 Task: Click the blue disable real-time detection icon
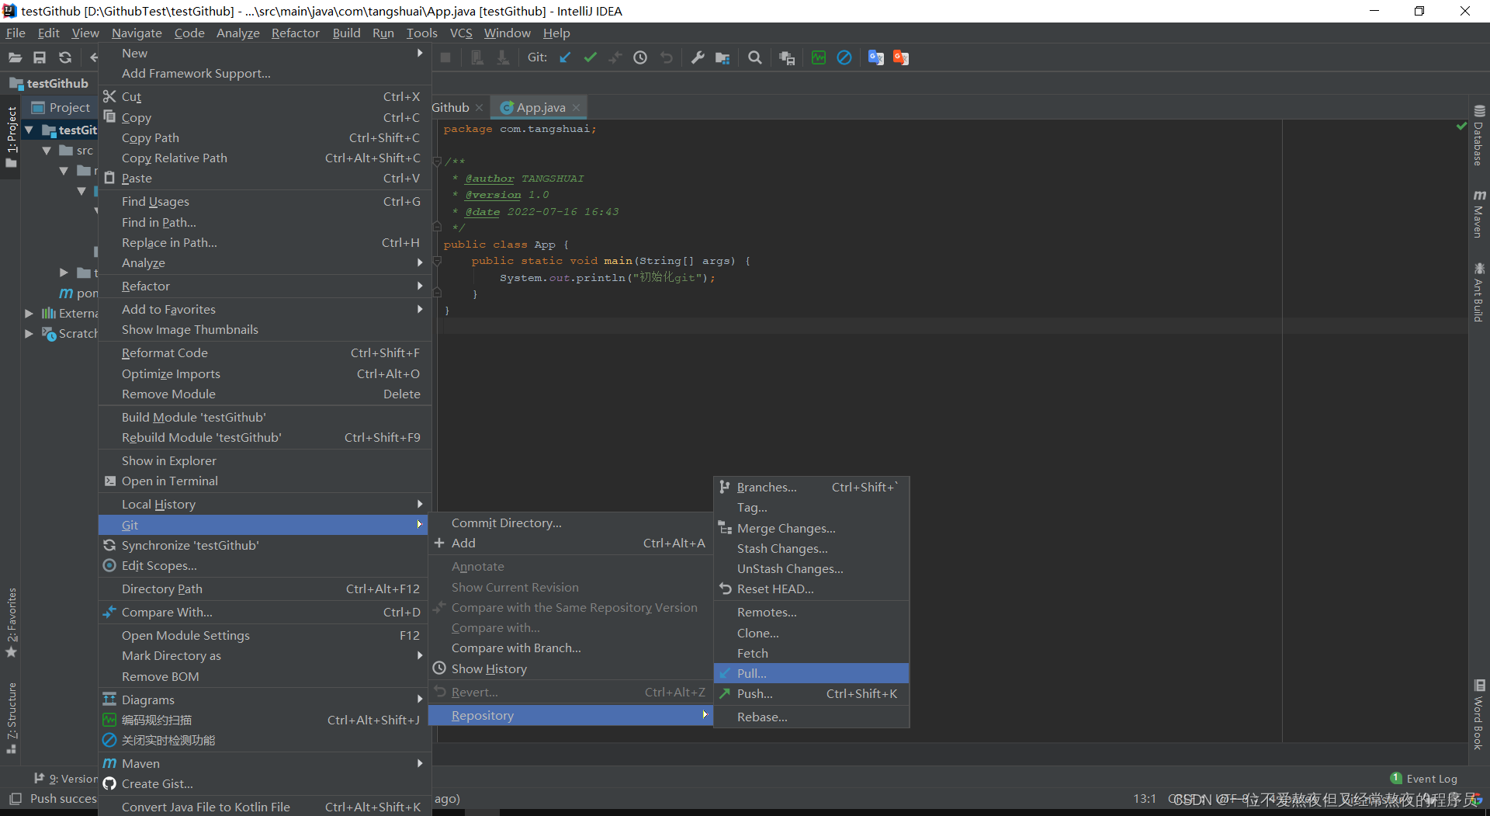tap(844, 57)
